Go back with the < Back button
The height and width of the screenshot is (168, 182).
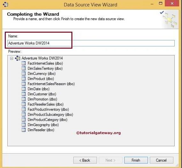pyautogui.click(x=85, y=160)
